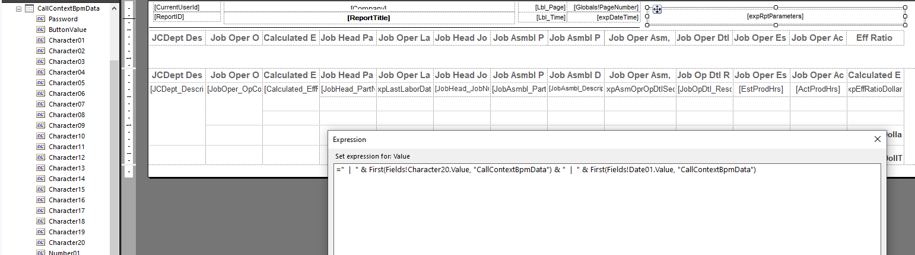Select the [JobOper_OpCo data cell
Viewport: 915px width, 255px height.
pyautogui.click(x=234, y=89)
